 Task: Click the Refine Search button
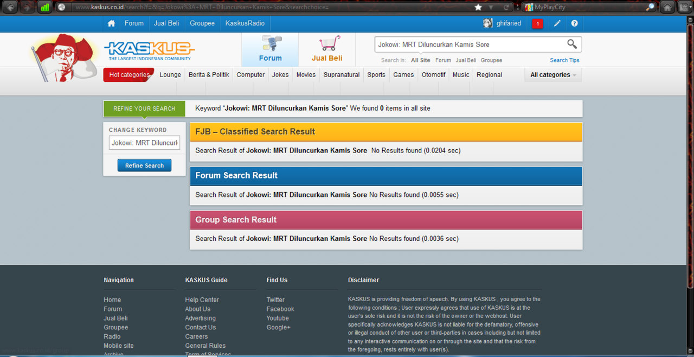(x=144, y=165)
